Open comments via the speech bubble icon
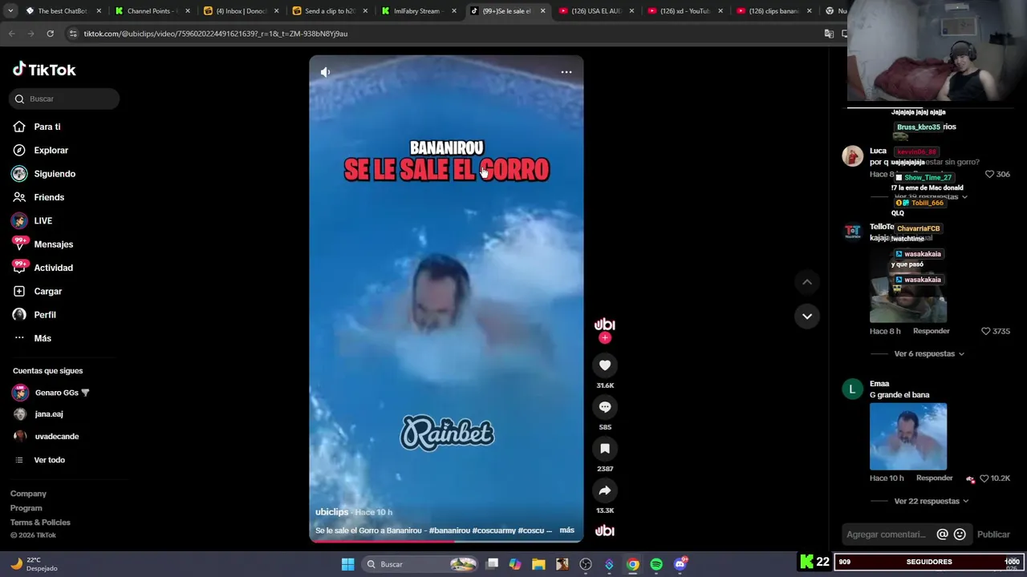The height and width of the screenshot is (577, 1027). click(x=605, y=407)
